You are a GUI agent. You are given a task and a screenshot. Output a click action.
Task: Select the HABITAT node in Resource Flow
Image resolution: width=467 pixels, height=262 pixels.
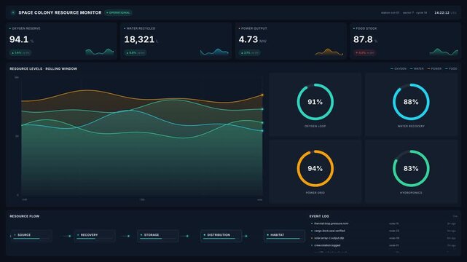[x=284, y=236]
